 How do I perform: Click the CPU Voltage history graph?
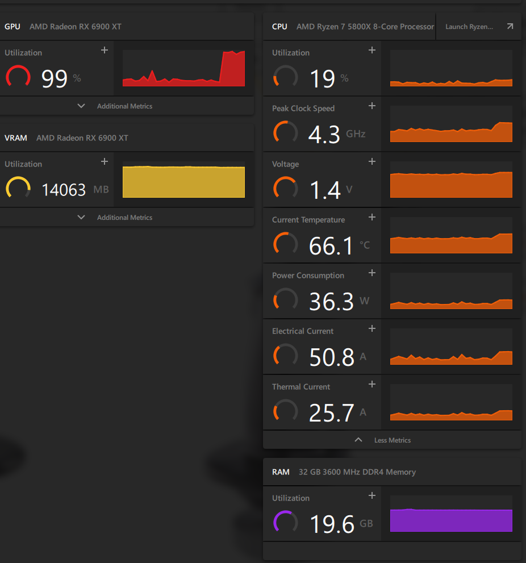click(452, 180)
